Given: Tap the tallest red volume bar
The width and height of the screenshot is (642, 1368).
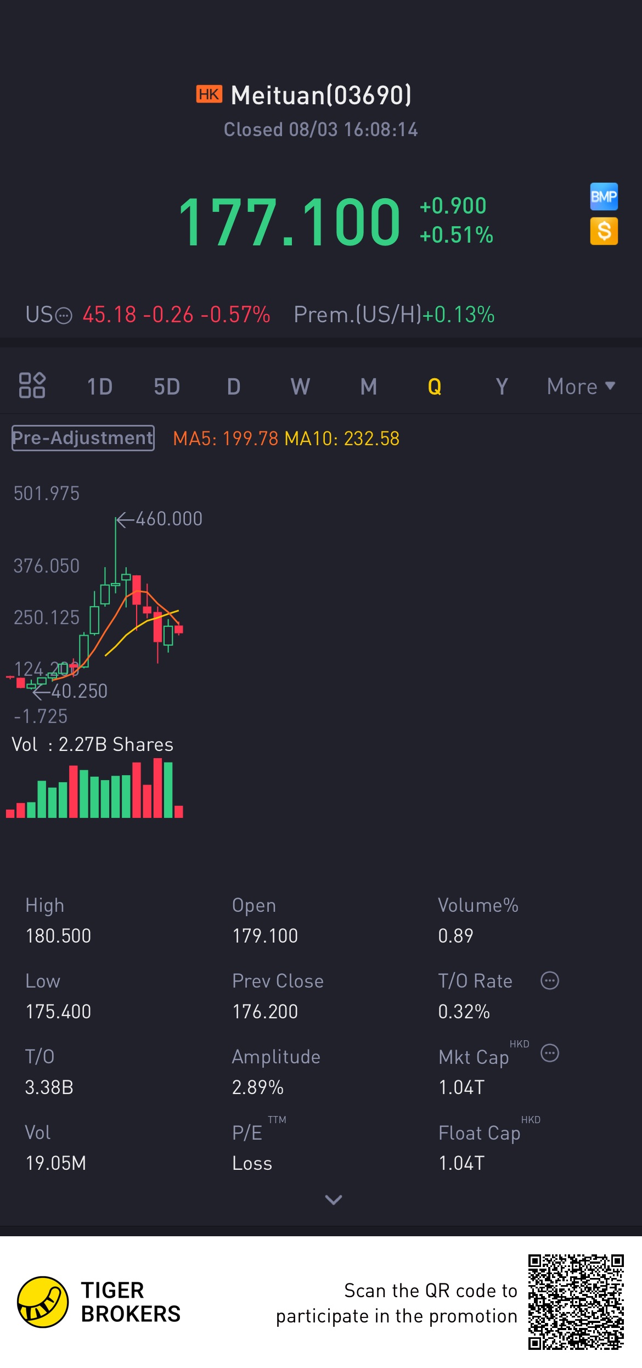Looking at the screenshot, I should 158,788.
